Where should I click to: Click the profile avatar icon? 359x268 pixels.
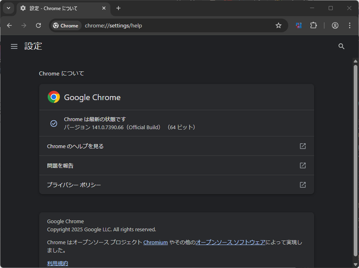[x=335, y=25]
